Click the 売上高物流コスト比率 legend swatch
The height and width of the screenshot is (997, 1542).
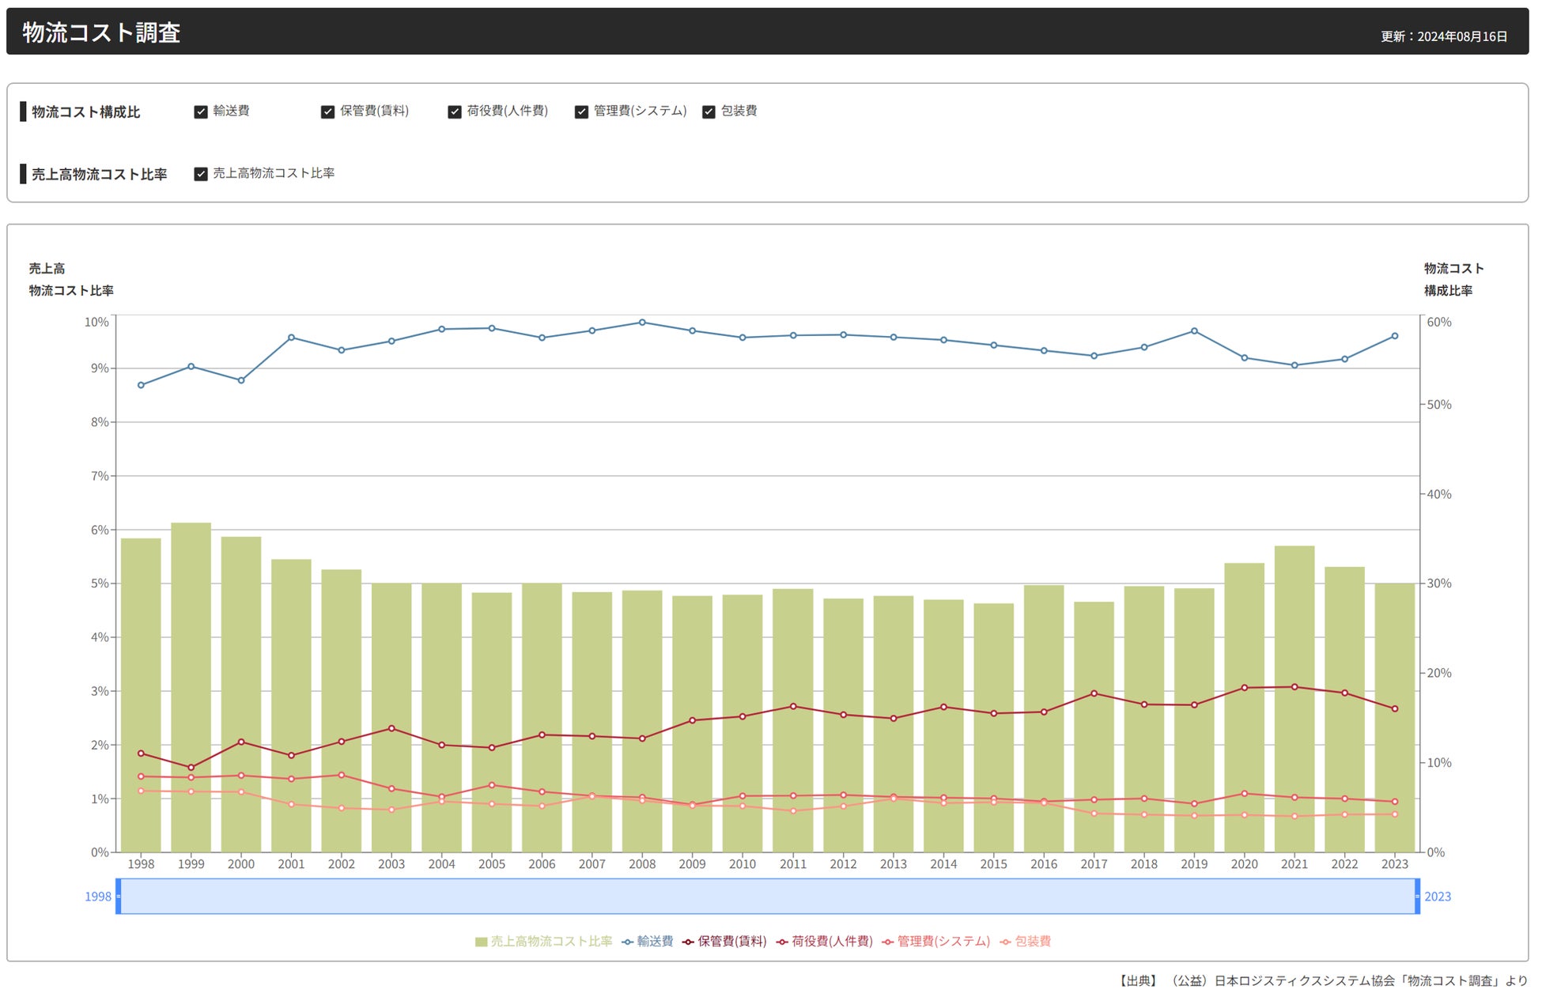[481, 942]
